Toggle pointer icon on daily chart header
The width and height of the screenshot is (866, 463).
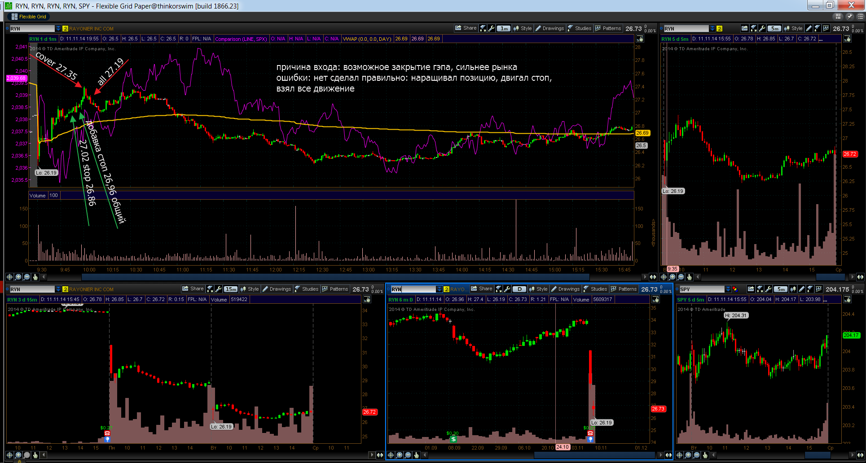coord(655,299)
